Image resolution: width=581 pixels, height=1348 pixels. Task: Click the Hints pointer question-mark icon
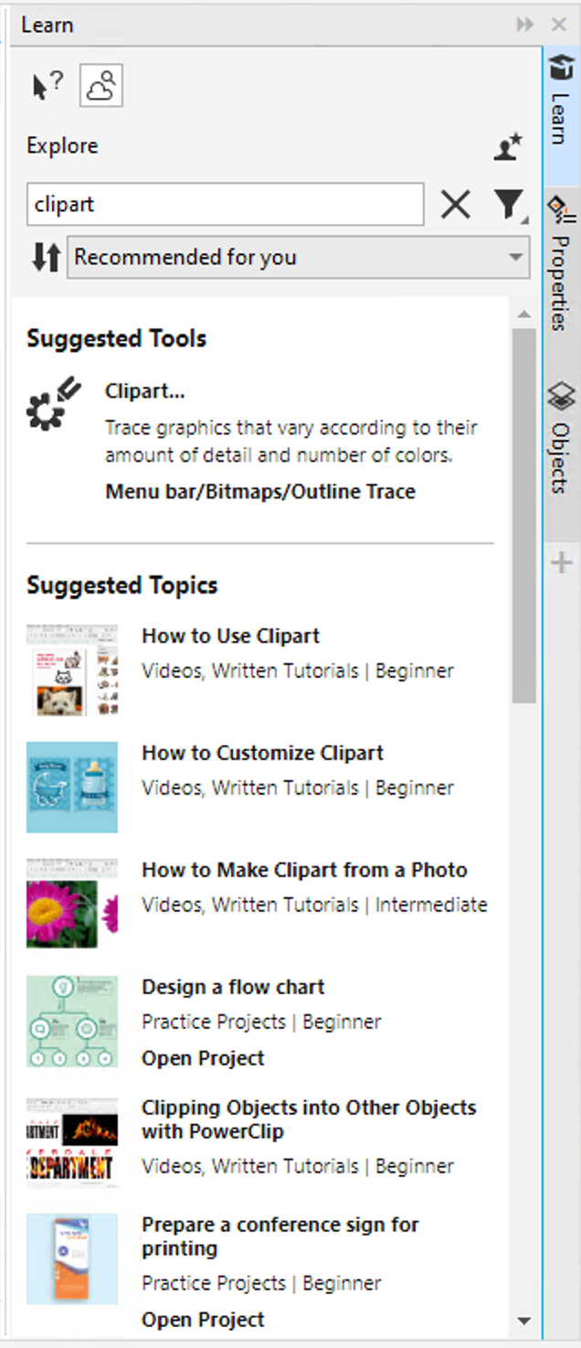(48, 86)
